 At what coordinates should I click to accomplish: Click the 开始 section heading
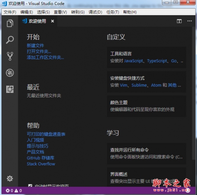tap(33, 37)
